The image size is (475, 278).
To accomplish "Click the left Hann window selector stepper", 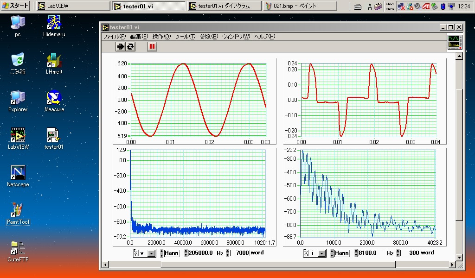I will click(x=162, y=253).
